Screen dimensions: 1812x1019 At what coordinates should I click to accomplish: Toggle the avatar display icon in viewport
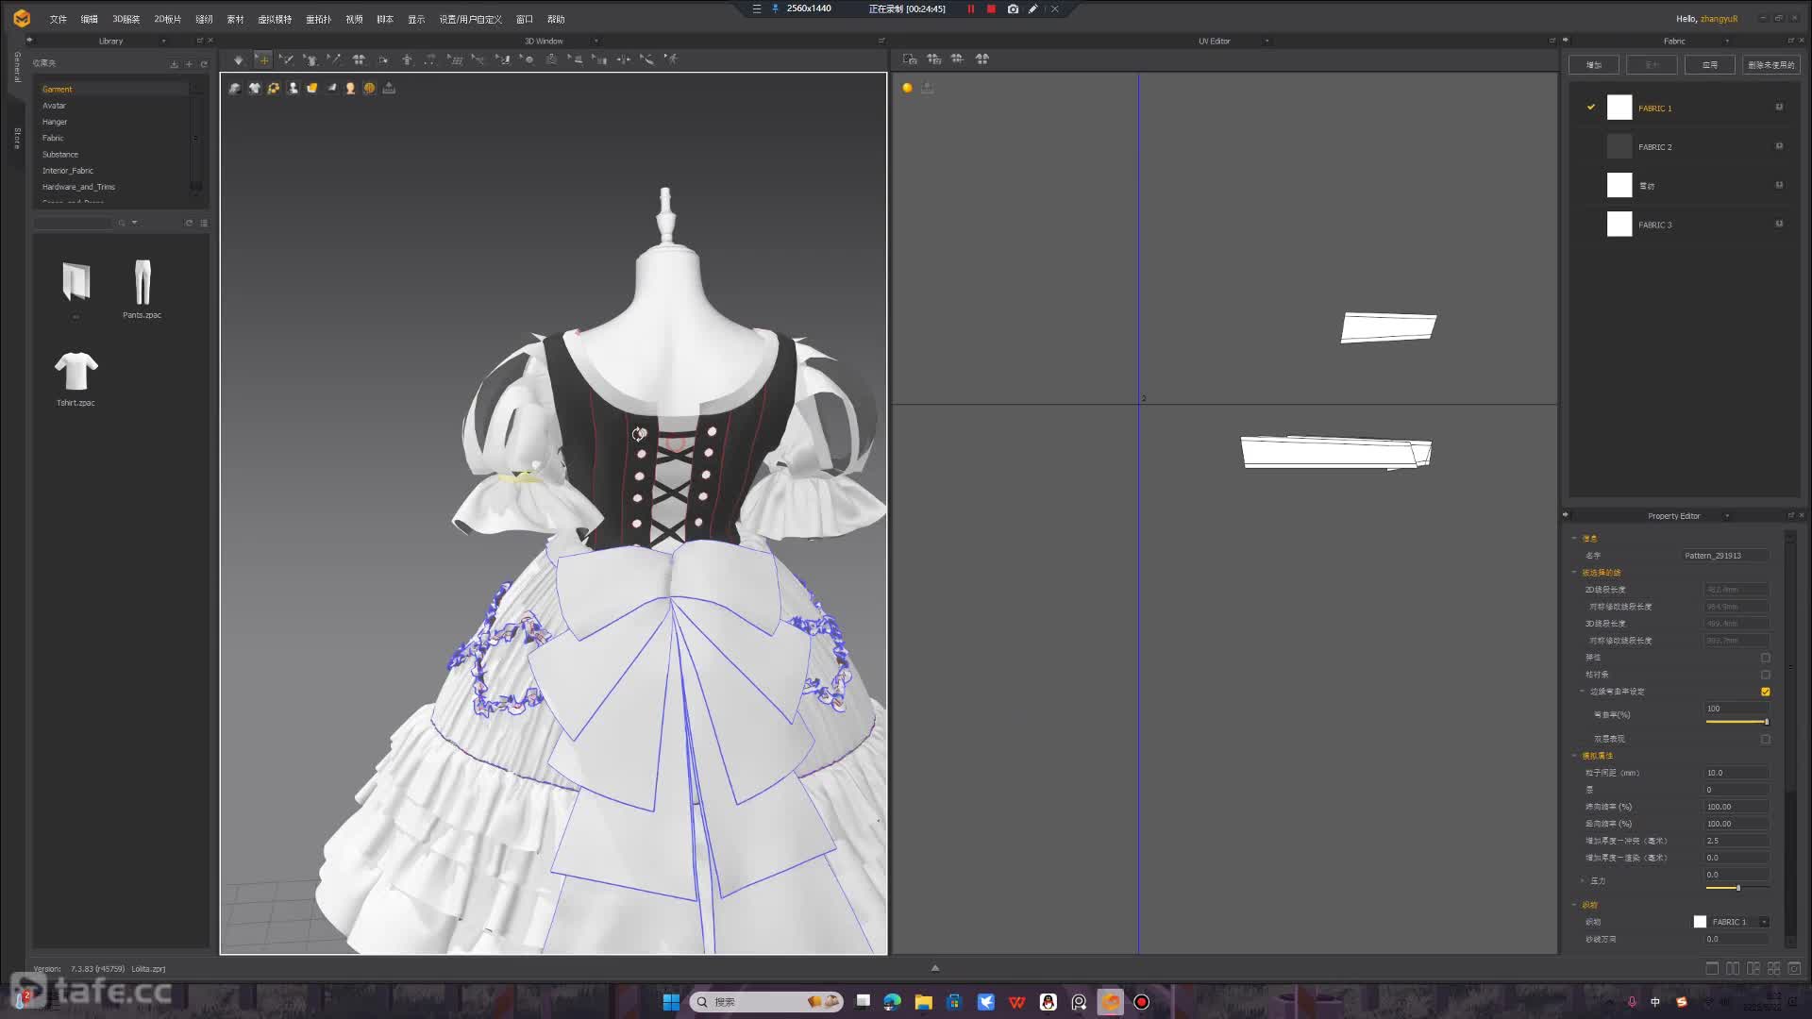click(x=293, y=88)
